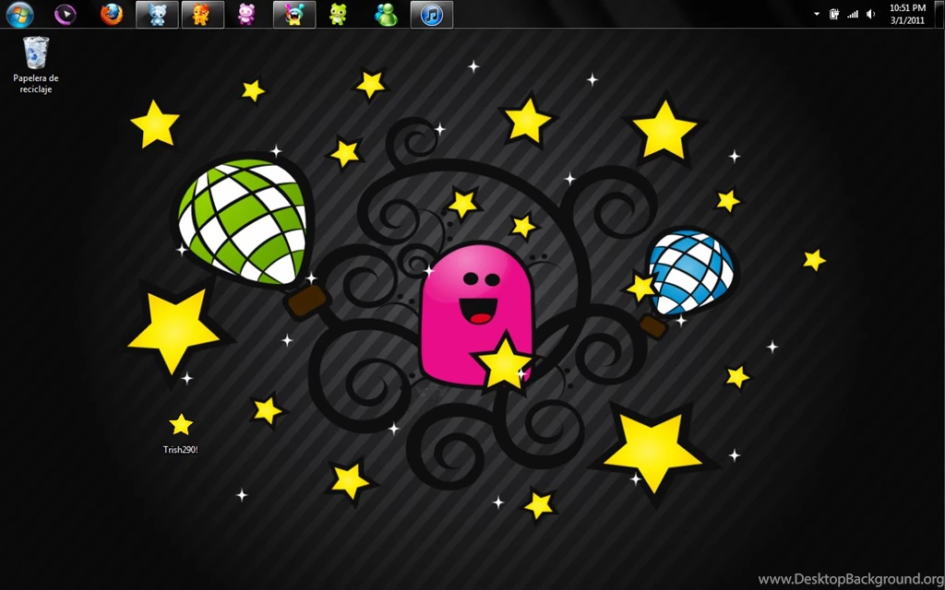The width and height of the screenshot is (945, 590).
Task: Open the Windows Start menu orb
Action: coord(19,14)
